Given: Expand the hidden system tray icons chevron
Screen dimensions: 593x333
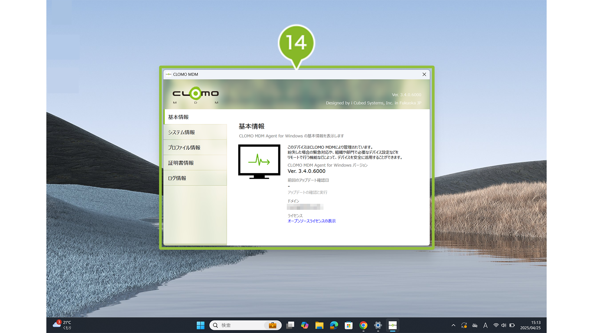Looking at the screenshot, I should coord(453,325).
